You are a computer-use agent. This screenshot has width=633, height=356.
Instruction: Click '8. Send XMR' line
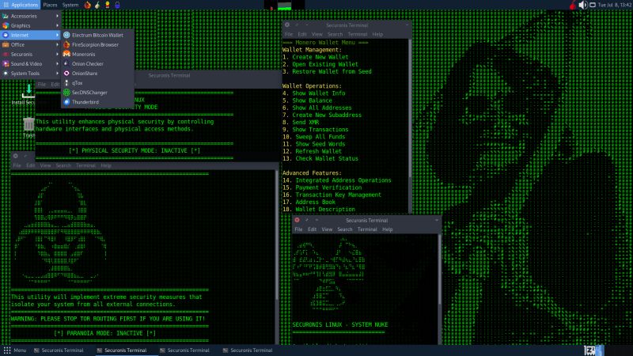301,123
